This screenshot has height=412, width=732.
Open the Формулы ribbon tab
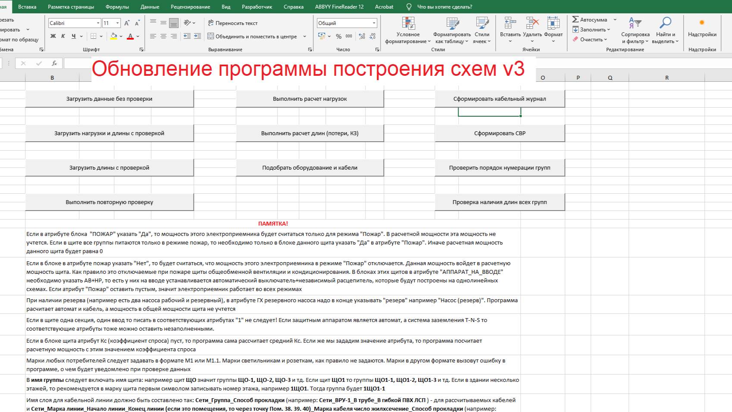(x=117, y=7)
